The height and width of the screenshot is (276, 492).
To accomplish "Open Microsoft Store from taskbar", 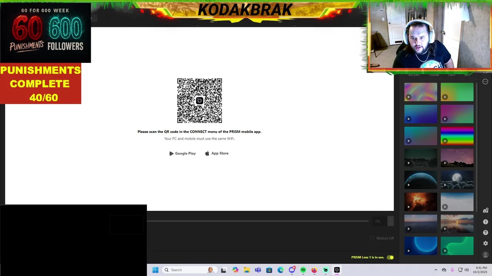I will tap(269, 270).
